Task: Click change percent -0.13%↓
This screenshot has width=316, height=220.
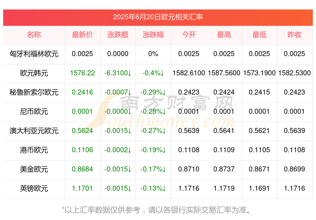Action: point(153,188)
